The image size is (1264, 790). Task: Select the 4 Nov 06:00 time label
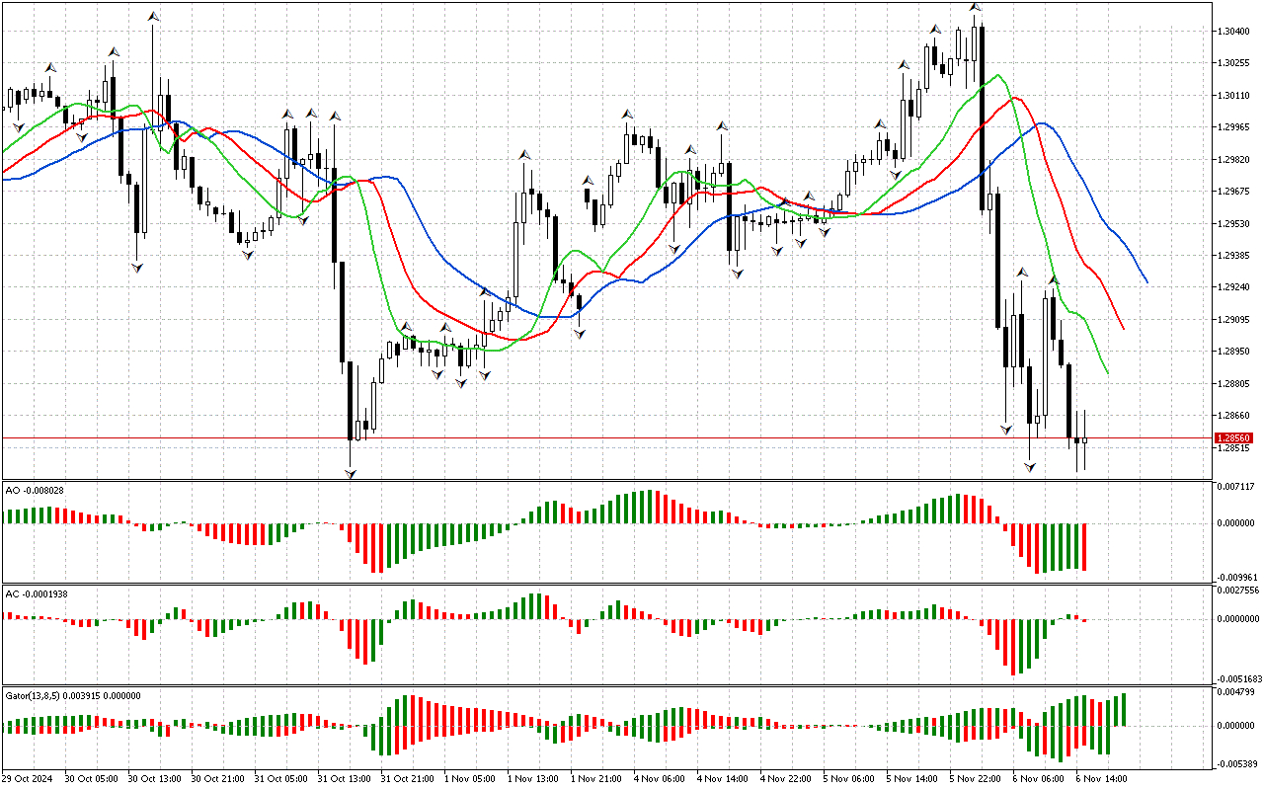pos(661,779)
